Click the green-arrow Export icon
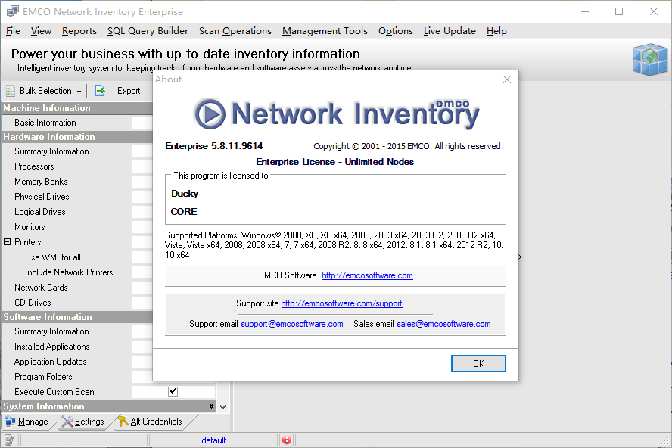The height and width of the screenshot is (448, 672). click(x=100, y=91)
